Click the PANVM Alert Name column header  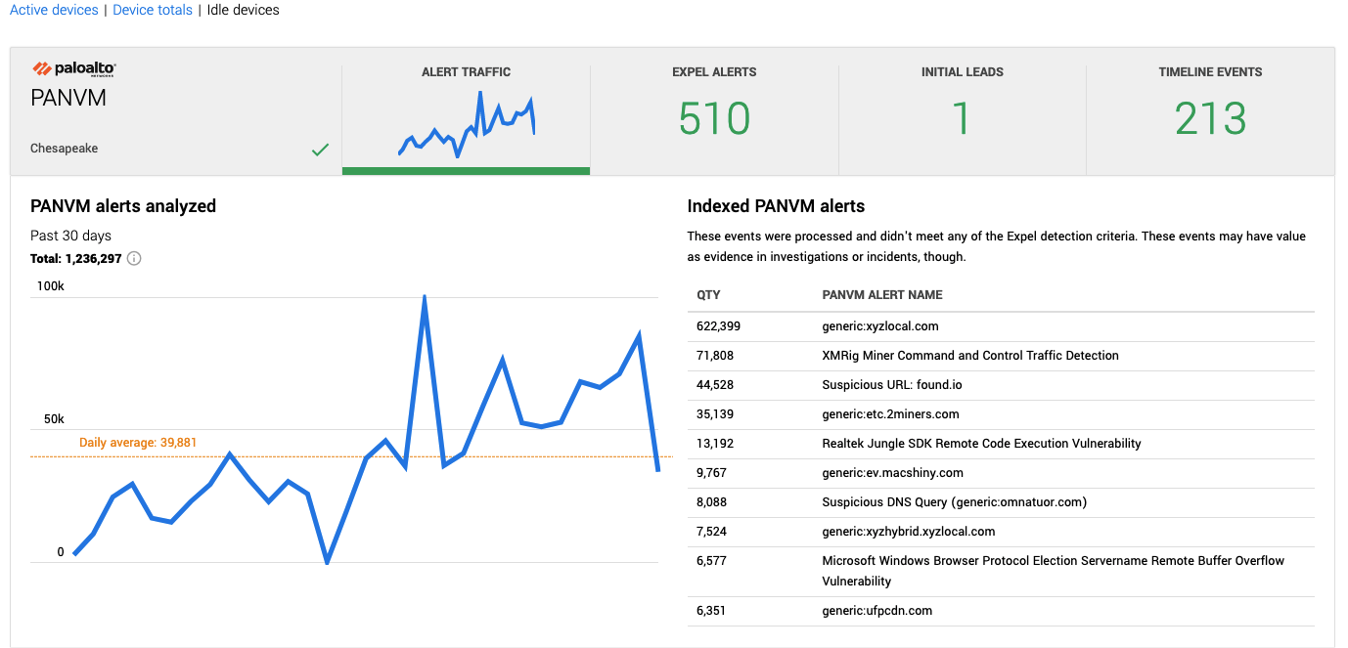(882, 295)
